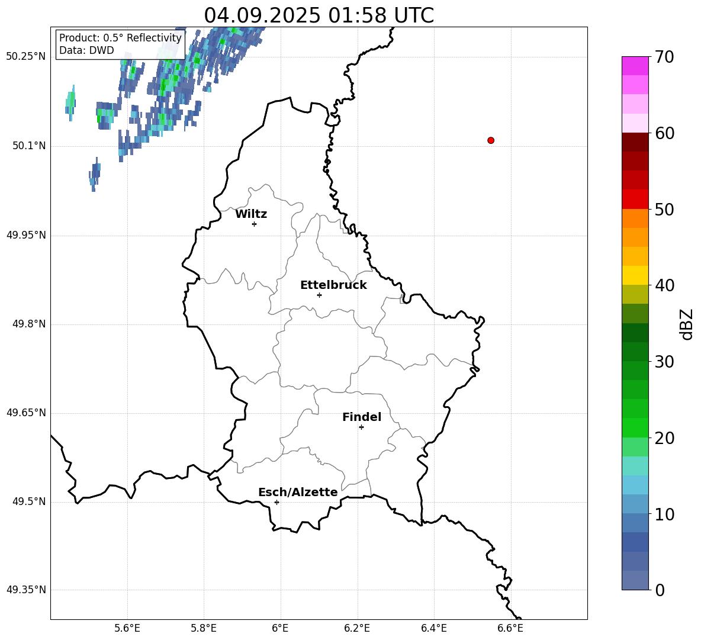Click the Ettelbruck cross marker

[319, 295]
